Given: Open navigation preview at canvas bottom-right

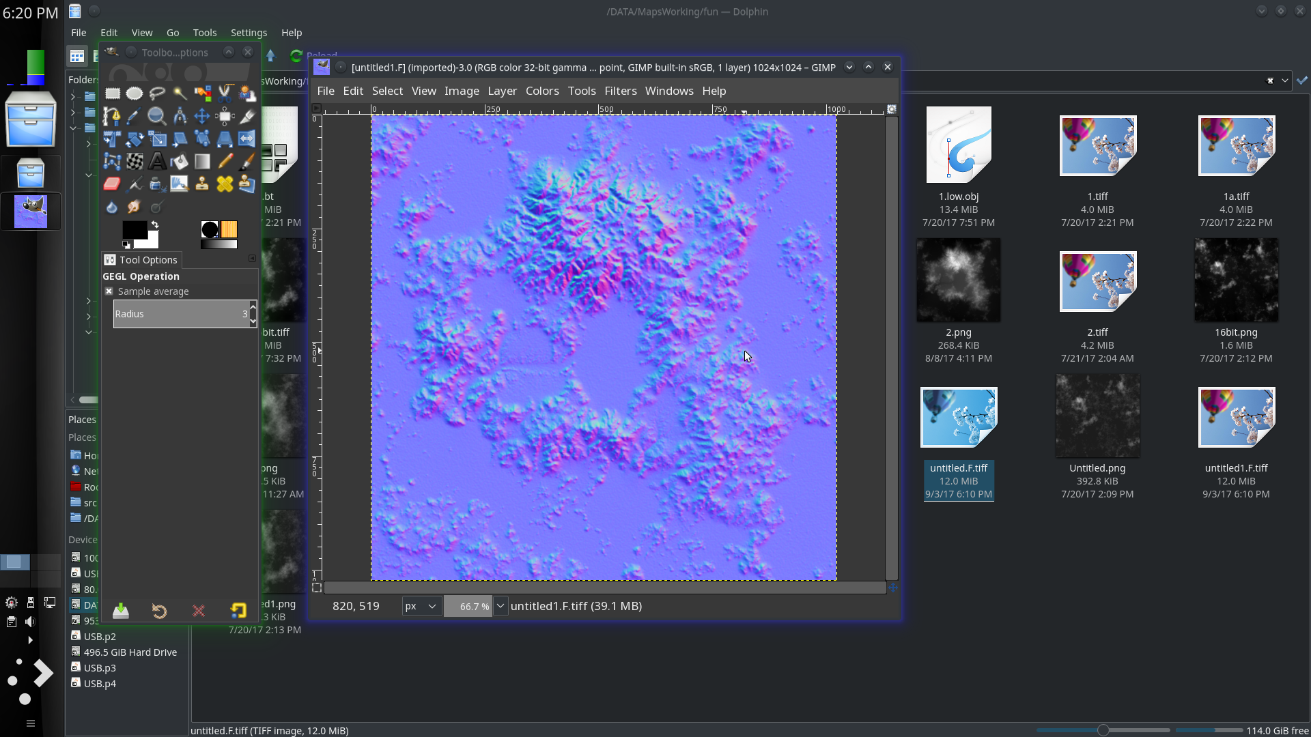Looking at the screenshot, I should point(892,587).
